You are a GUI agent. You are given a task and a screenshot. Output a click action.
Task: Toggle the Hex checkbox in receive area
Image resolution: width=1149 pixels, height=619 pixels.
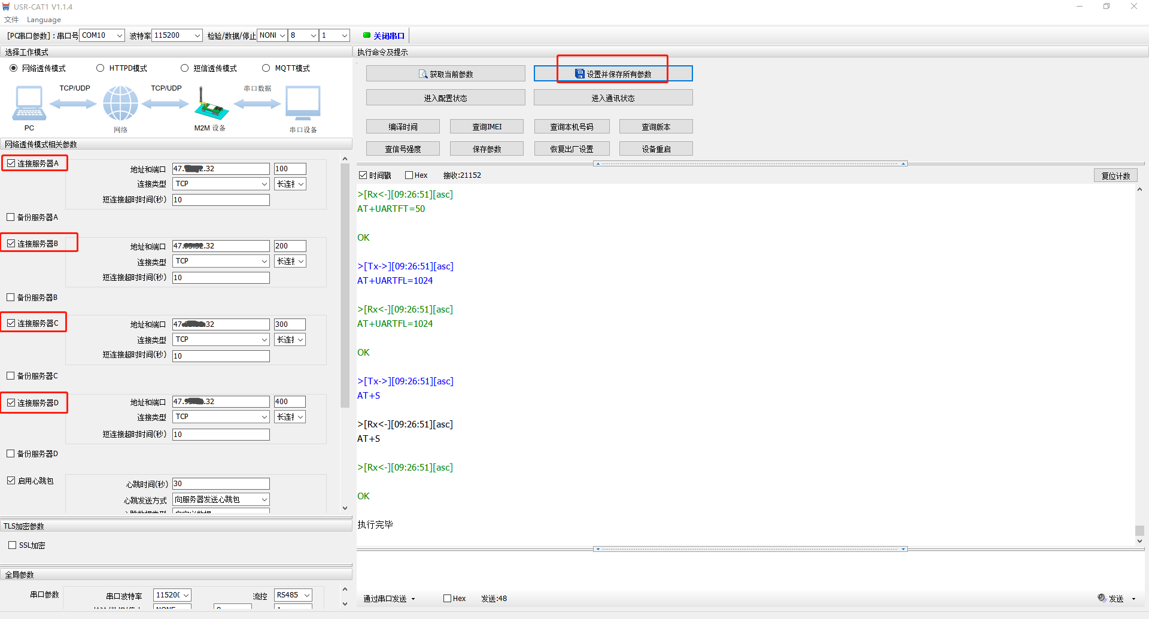[409, 175]
